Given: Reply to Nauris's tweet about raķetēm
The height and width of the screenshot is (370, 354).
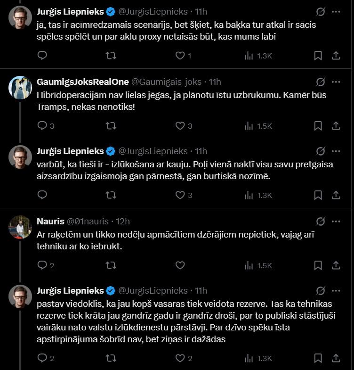Looking at the screenshot, I should click(42, 265).
